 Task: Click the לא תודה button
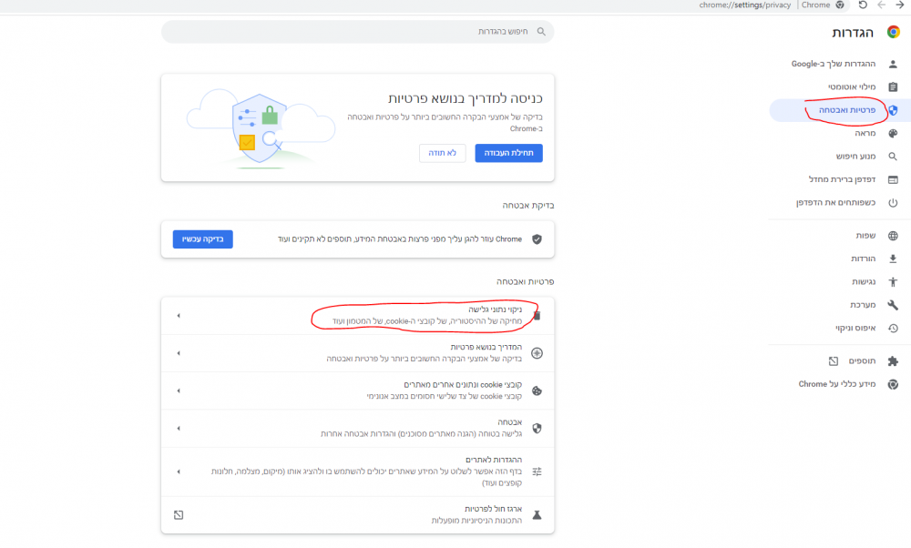coord(442,153)
